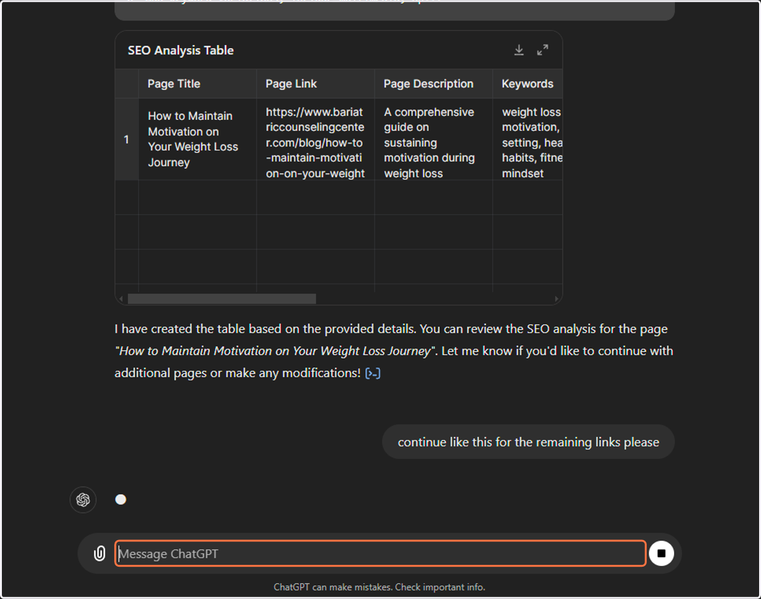Click the 'How to Maintain Motivation' title cell
This screenshot has width=761, height=599.
(197, 139)
